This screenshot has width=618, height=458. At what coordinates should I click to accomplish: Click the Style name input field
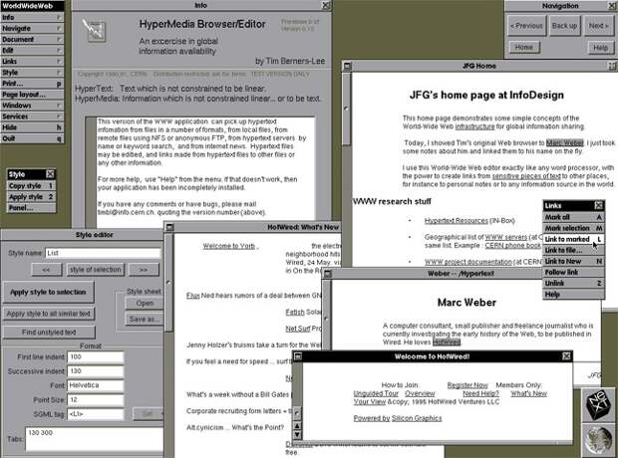click(x=103, y=253)
